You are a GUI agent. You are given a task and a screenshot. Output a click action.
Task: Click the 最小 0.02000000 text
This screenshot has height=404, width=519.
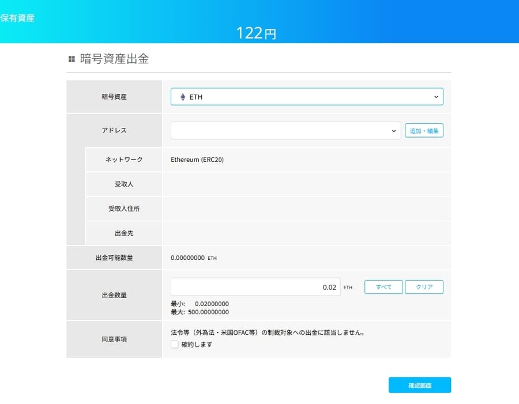pyautogui.click(x=200, y=304)
